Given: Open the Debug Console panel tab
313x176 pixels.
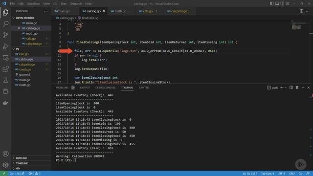Looking at the screenshot, I should [x=106, y=88].
